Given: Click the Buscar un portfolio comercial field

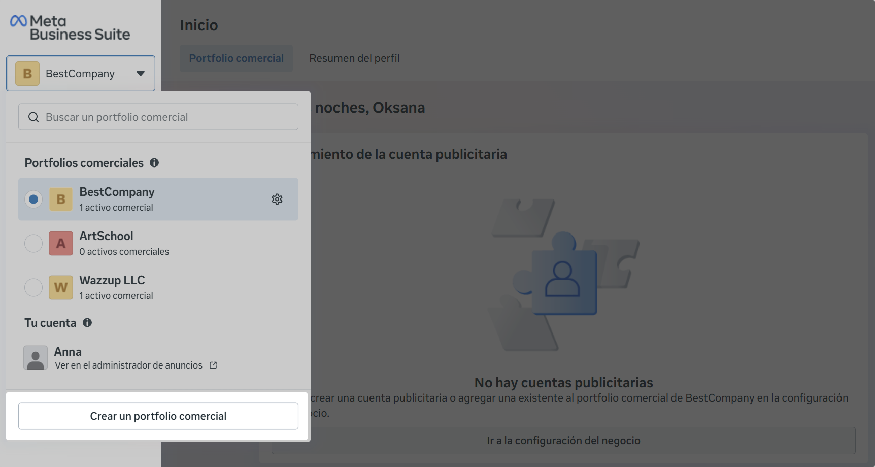Looking at the screenshot, I should (x=158, y=117).
